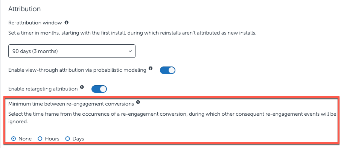The width and height of the screenshot is (341, 148).
Task: Show info for Minimum time between re-engagement
Action: [138, 102]
